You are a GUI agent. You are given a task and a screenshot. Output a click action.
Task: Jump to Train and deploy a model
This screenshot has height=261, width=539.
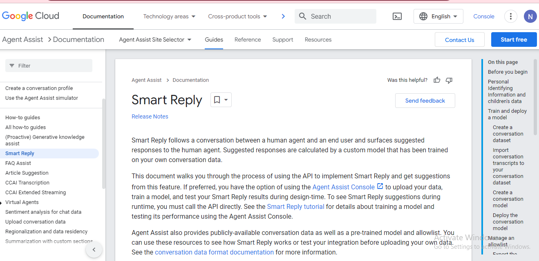point(507,114)
